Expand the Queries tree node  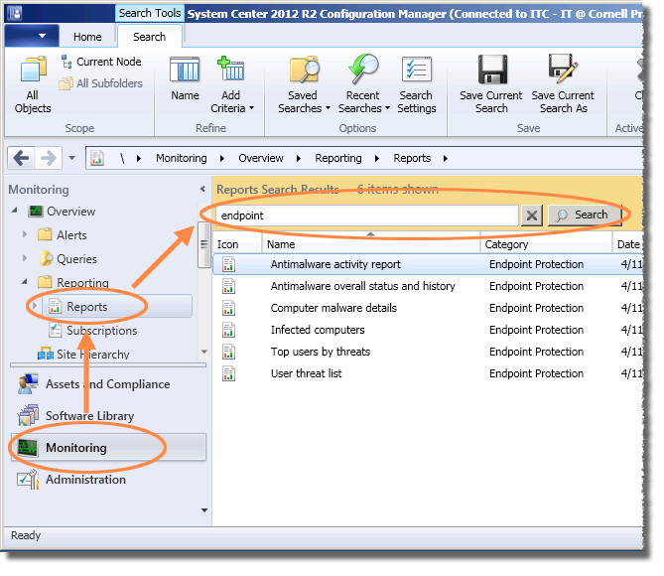coord(25,257)
